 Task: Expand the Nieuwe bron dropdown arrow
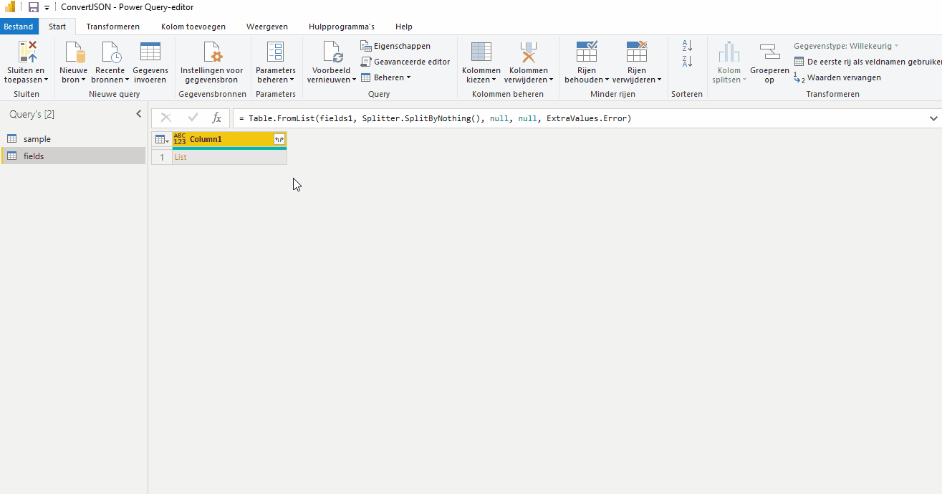coord(83,80)
